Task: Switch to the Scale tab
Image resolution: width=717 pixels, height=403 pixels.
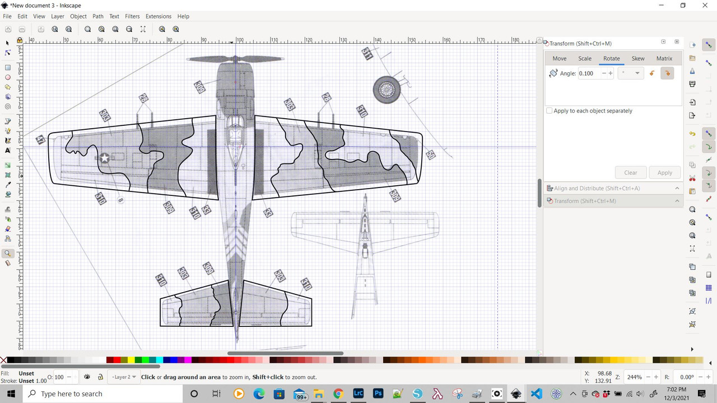Action: click(x=585, y=58)
